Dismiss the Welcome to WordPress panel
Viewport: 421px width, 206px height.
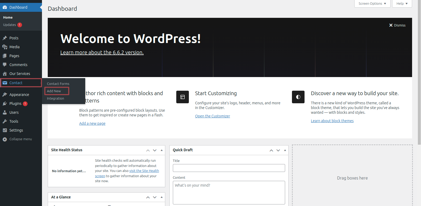click(397, 25)
